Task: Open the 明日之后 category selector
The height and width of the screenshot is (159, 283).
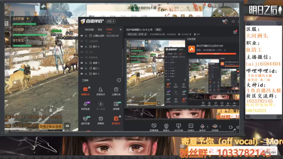Action: click(x=137, y=34)
